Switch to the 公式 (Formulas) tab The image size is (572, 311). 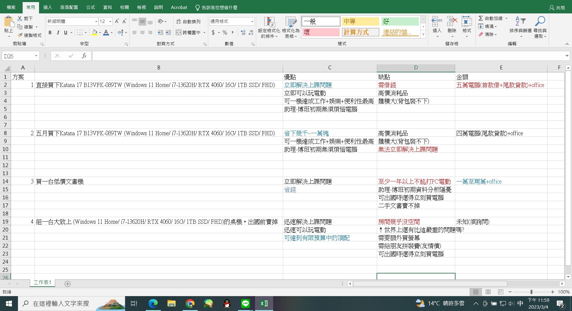point(91,7)
